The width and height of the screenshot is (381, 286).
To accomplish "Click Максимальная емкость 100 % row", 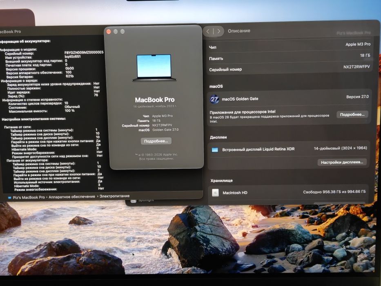I will [42, 111].
